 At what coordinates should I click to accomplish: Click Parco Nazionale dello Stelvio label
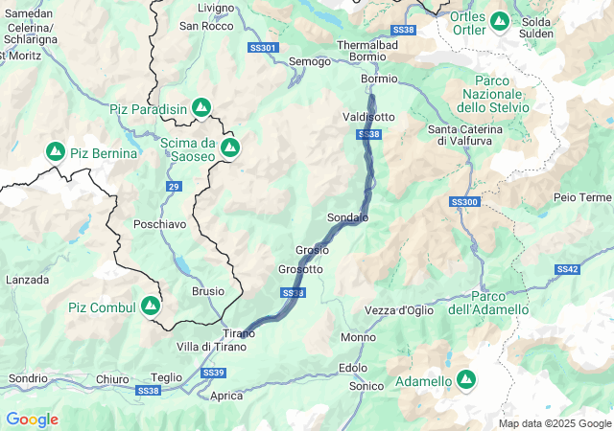(x=492, y=94)
